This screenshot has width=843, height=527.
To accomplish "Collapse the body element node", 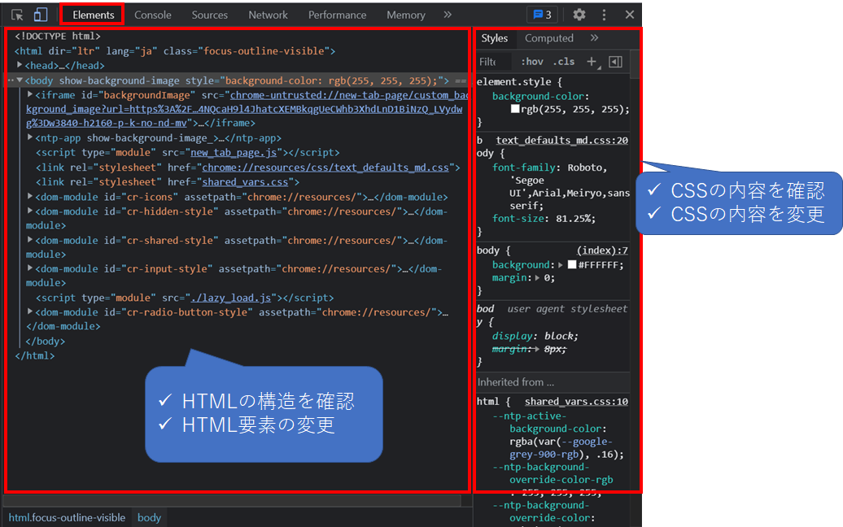I will point(20,80).
